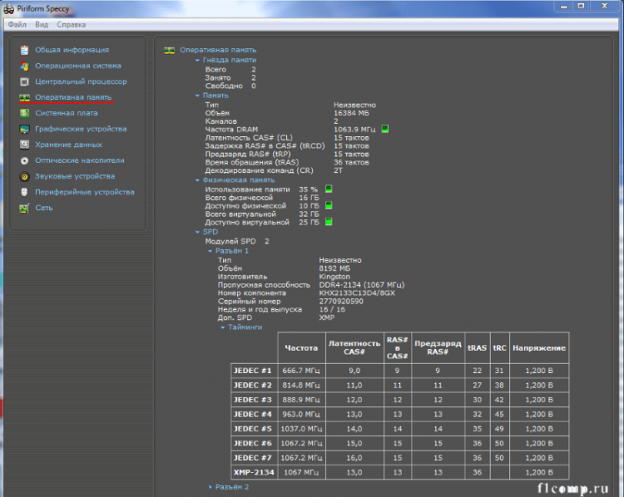Open the Вид menu

pyautogui.click(x=42, y=25)
